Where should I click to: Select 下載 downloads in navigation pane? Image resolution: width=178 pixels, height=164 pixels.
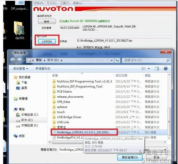[x=21, y=82]
